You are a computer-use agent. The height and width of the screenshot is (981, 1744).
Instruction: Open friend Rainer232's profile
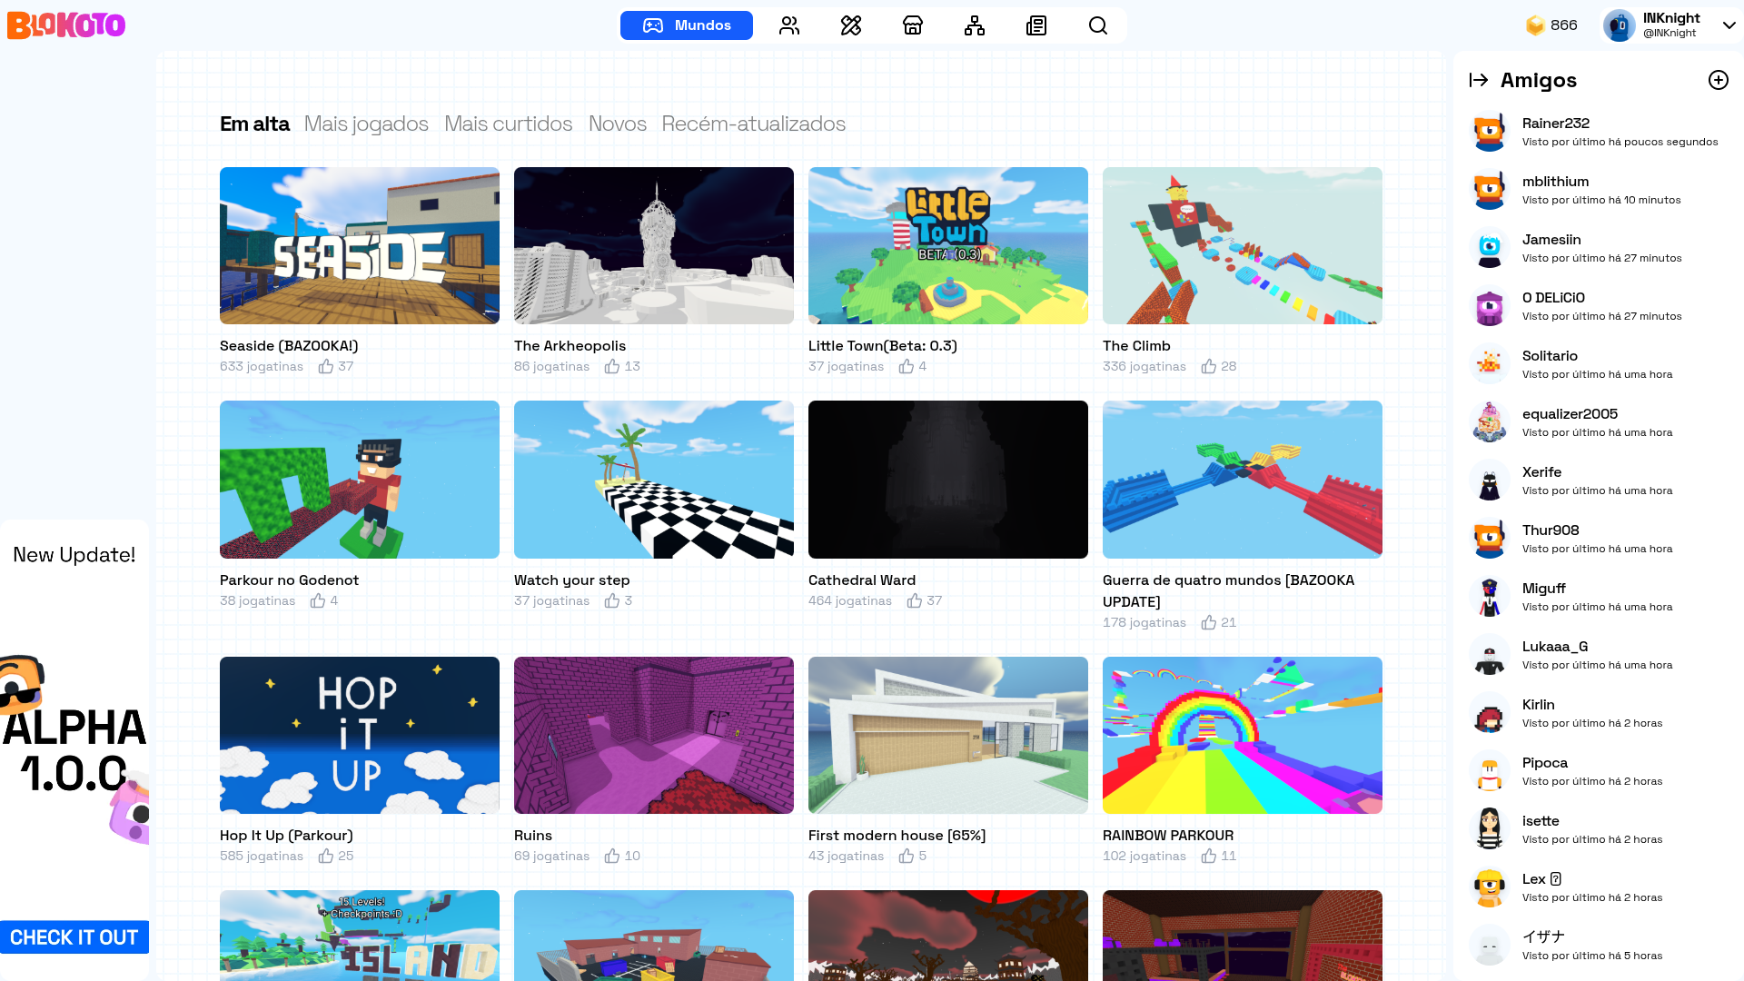point(1555,124)
